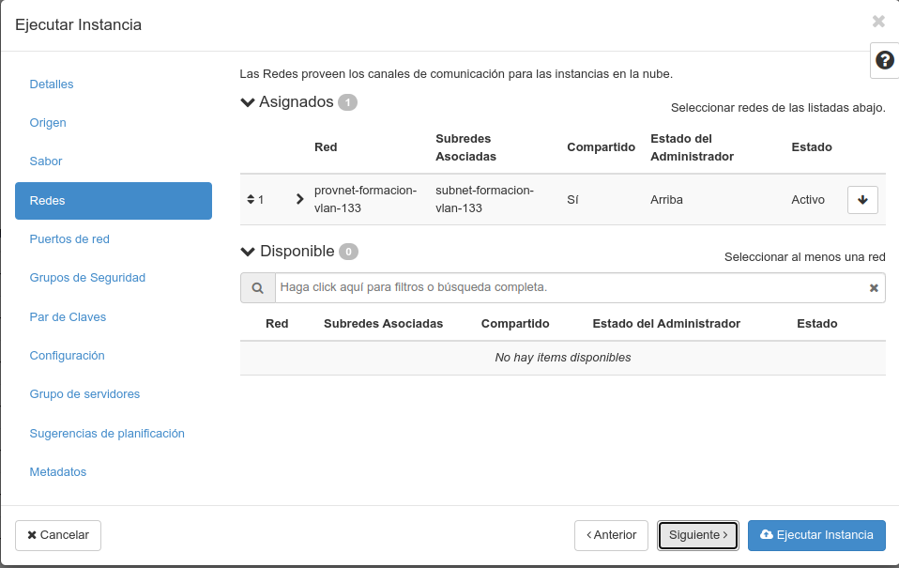Click the magnifying glass search icon
Screen dimensions: 899x568
click(257, 287)
